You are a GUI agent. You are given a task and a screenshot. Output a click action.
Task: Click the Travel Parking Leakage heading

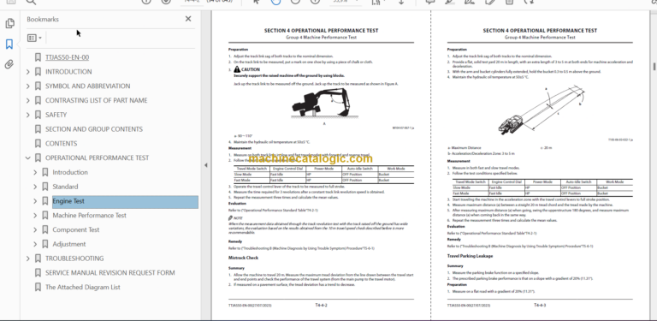coord(470,256)
